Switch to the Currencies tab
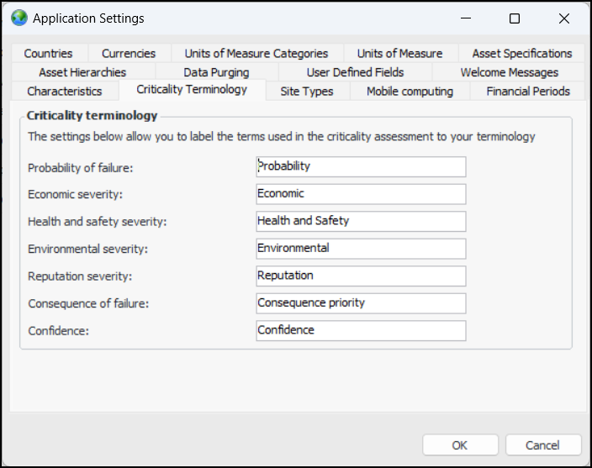 (129, 53)
